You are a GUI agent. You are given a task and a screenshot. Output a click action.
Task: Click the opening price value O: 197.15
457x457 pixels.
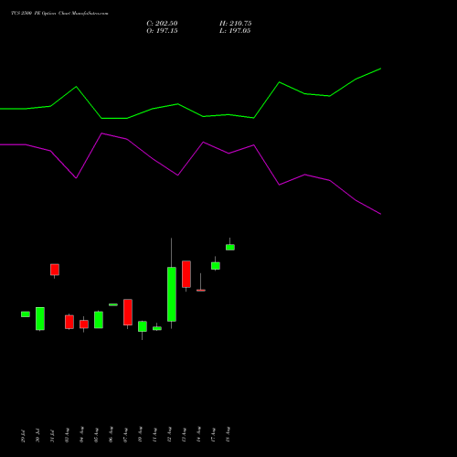[x=162, y=31]
